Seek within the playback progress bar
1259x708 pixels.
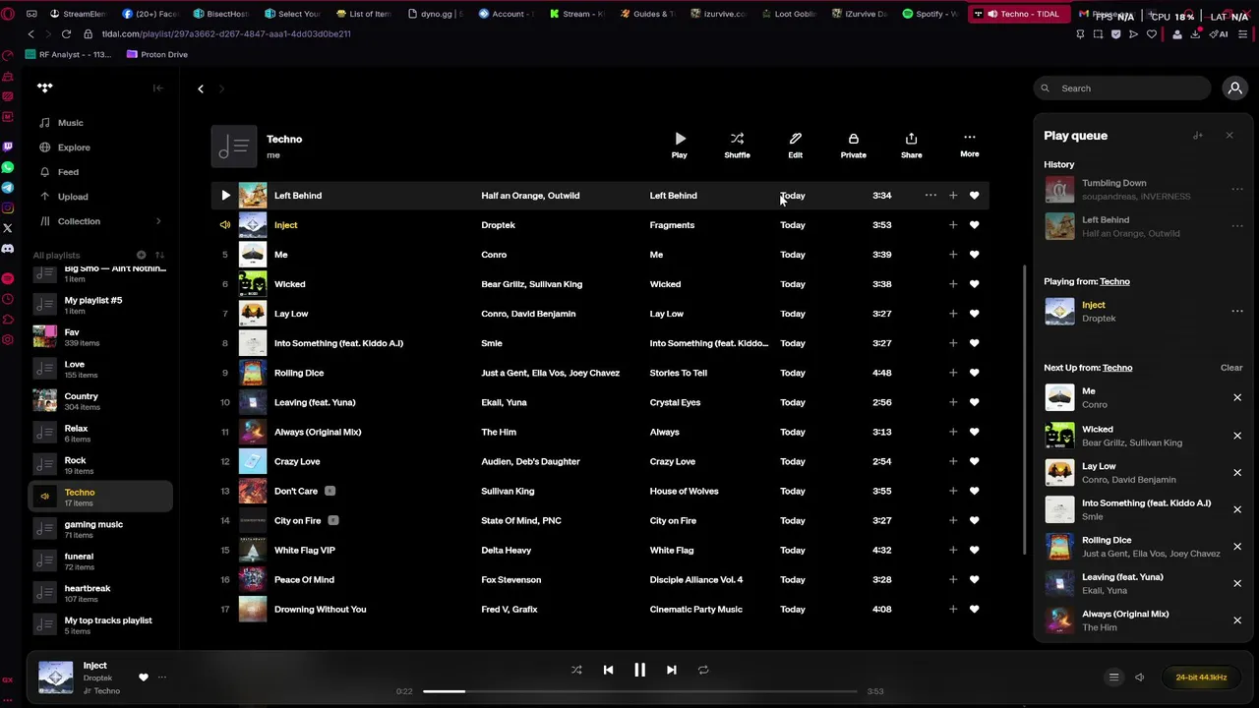coord(639,691)
